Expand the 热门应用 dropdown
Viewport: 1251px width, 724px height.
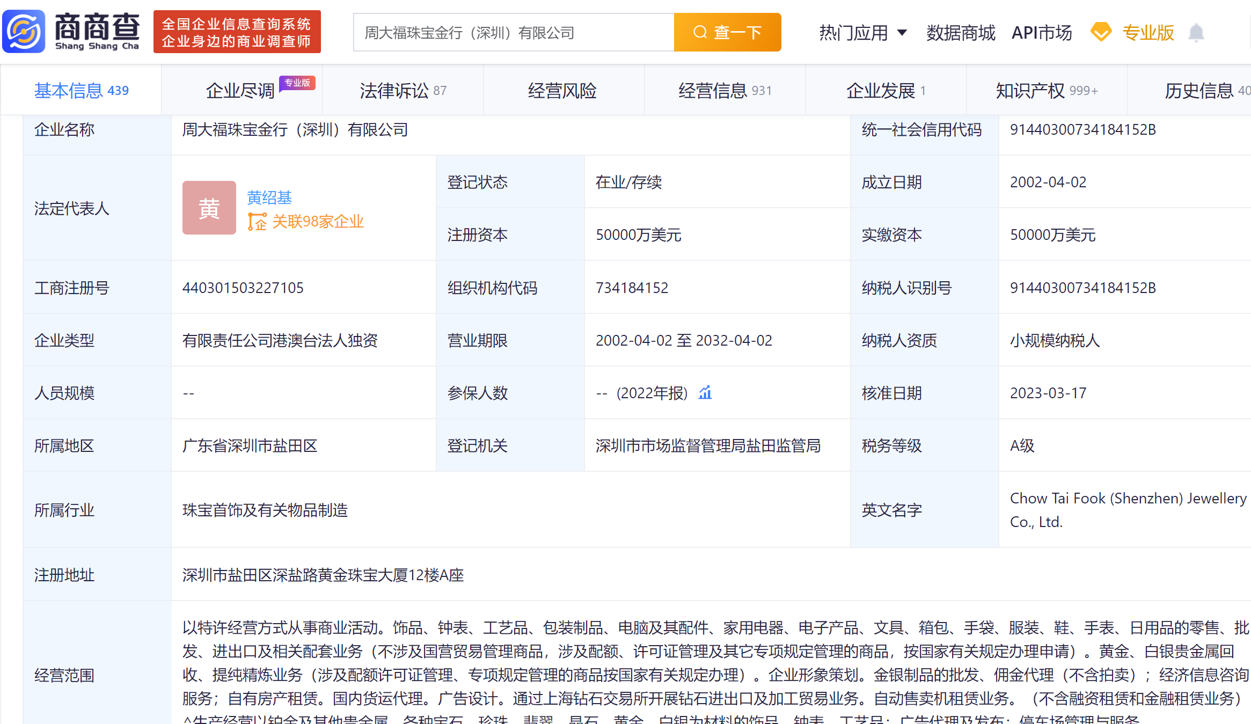[x=863, y=33]
